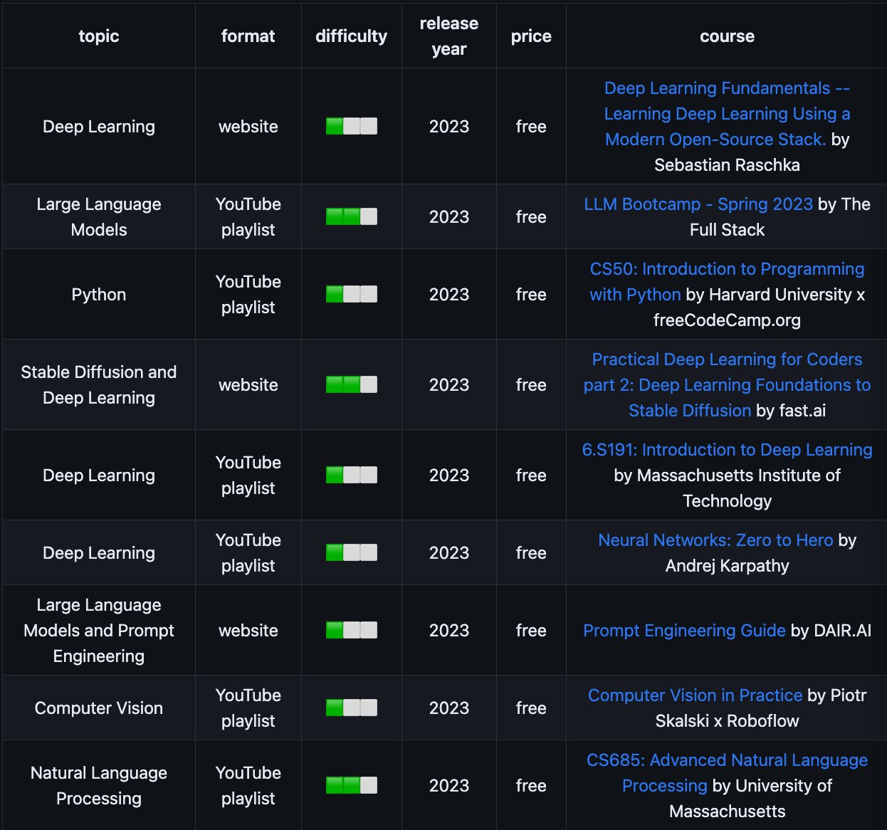Click the 'Computer Vision' topic cell
887x830 pixels.
pos(99,708)
